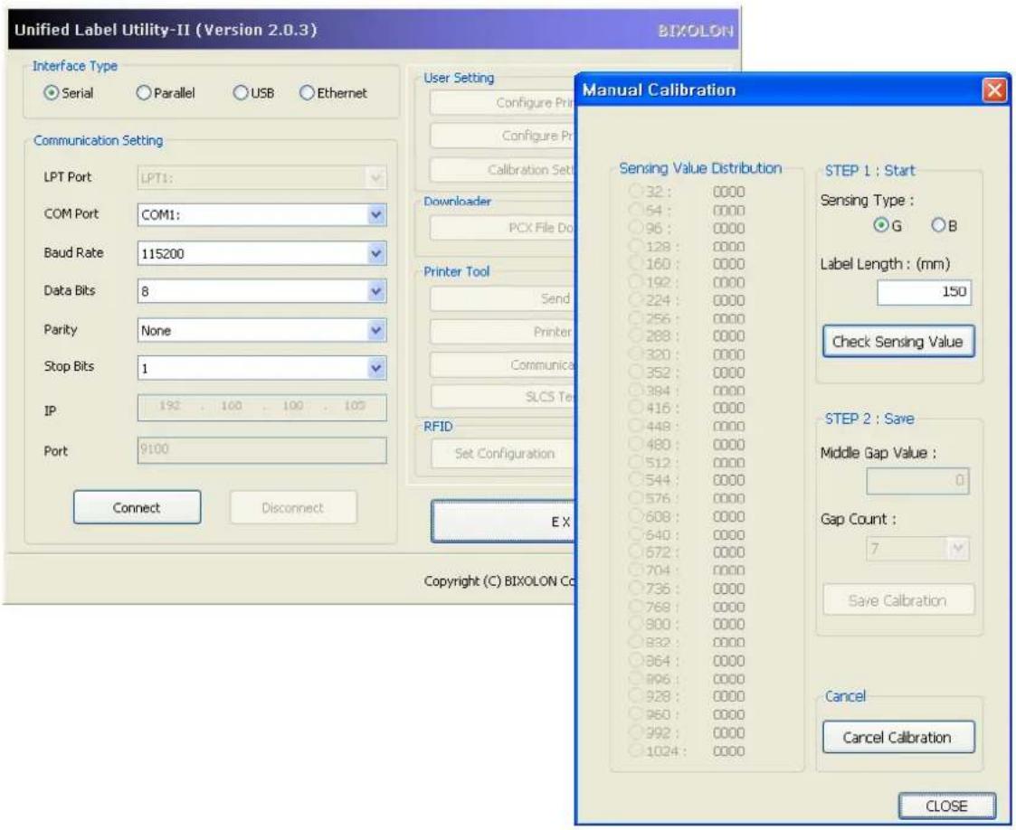Open the COM Port dropdown
This screenshot has width=1016, height=830.
tap(375, 215)
